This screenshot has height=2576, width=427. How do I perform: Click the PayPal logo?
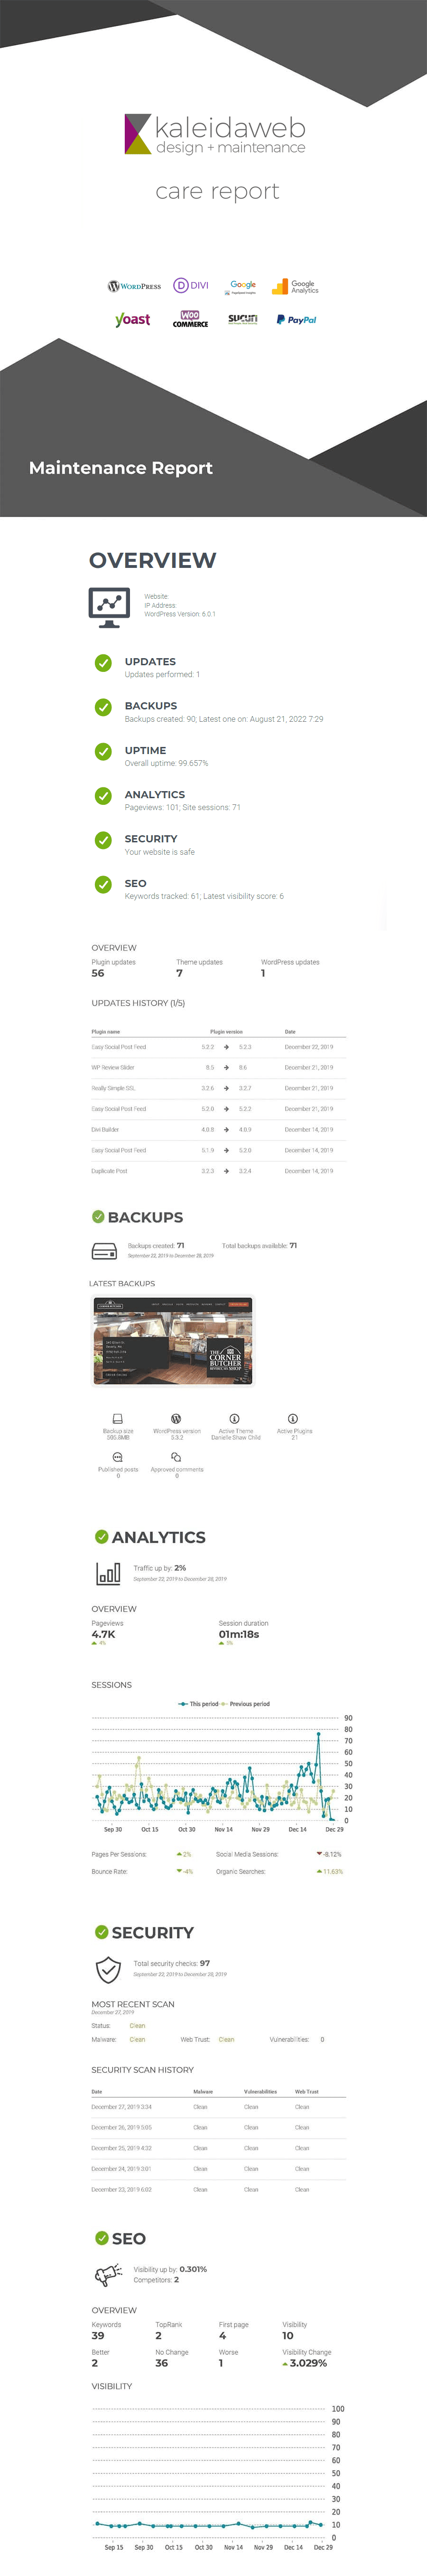[296, 320]
